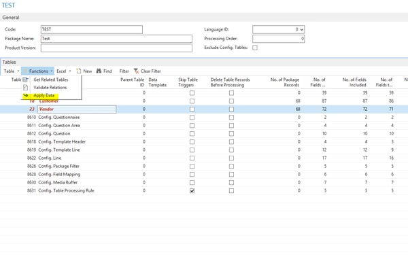408x259 pixels.
Task: Click the Data Template column header
Action: pos(158,82)
